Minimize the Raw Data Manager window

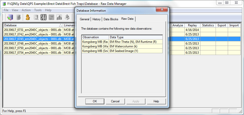click(220, 3)
